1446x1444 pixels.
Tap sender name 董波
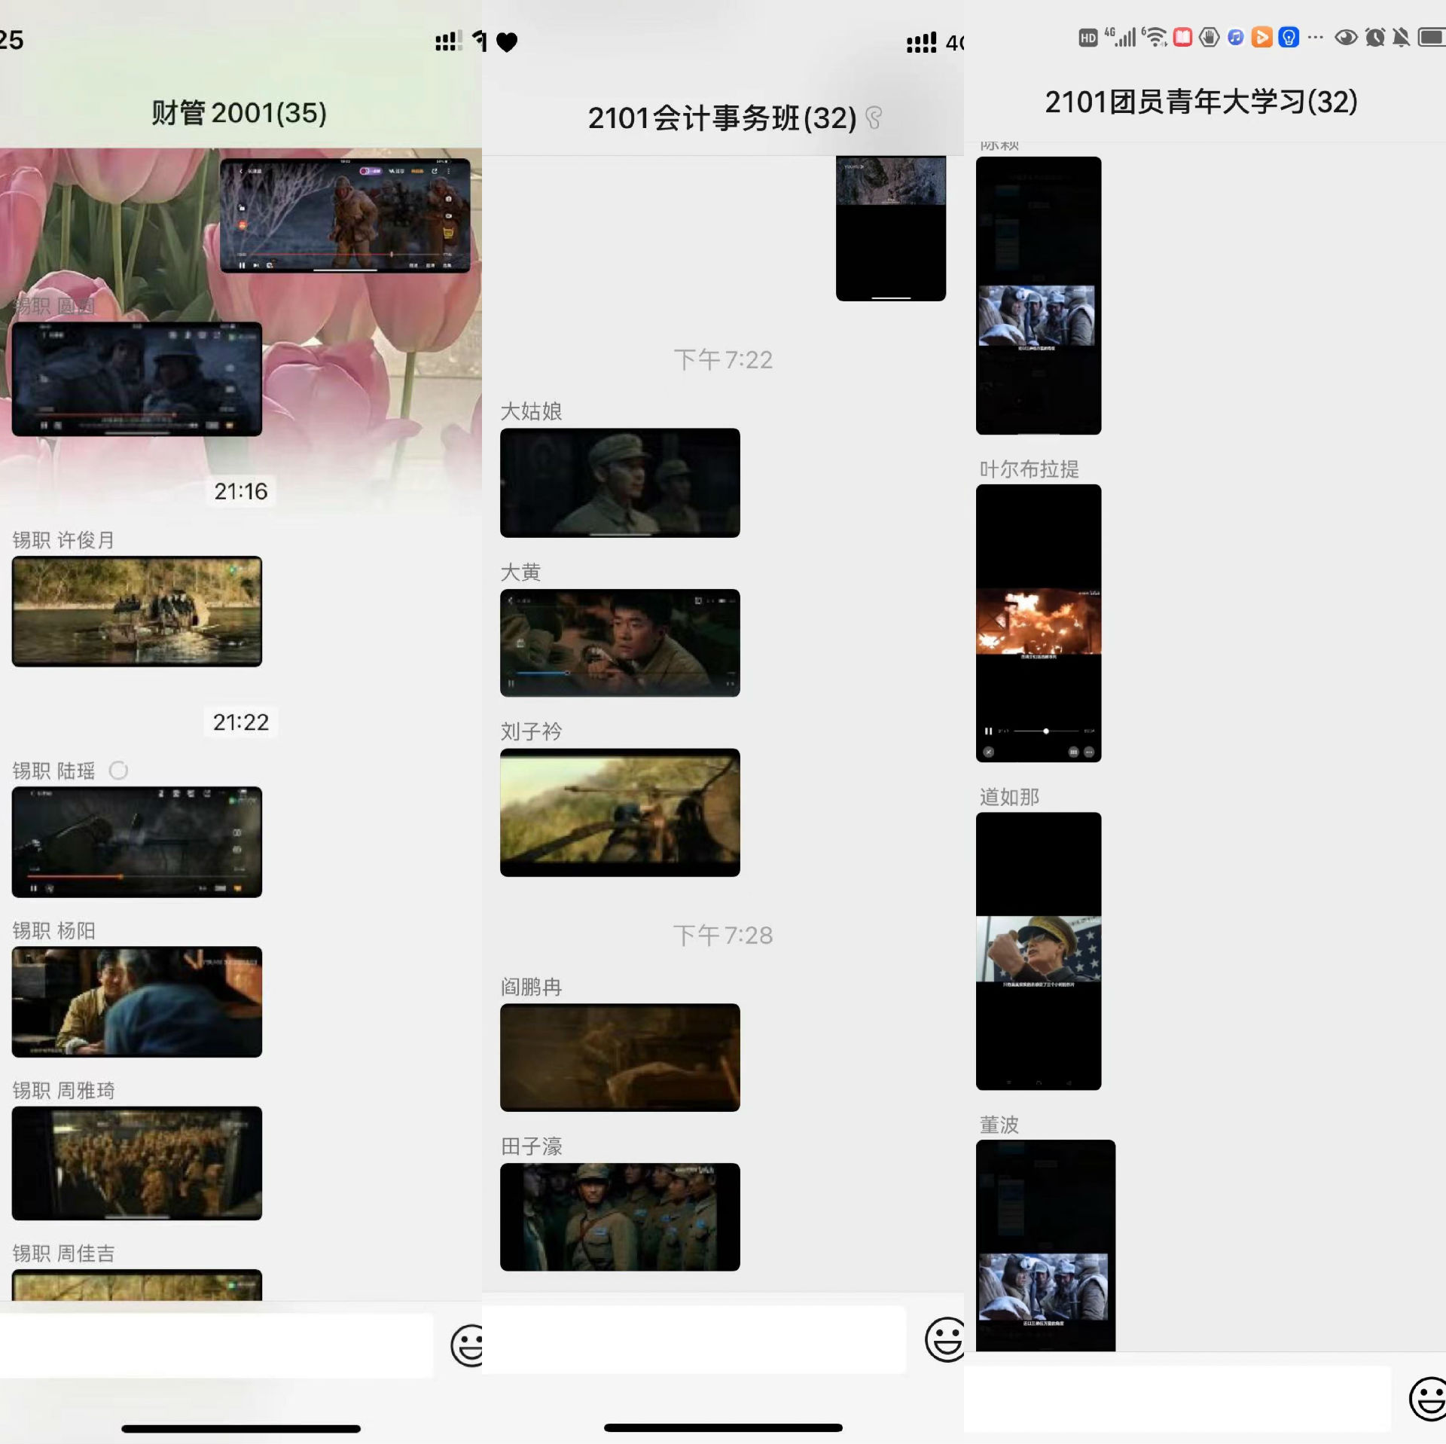click(999, 1124)
